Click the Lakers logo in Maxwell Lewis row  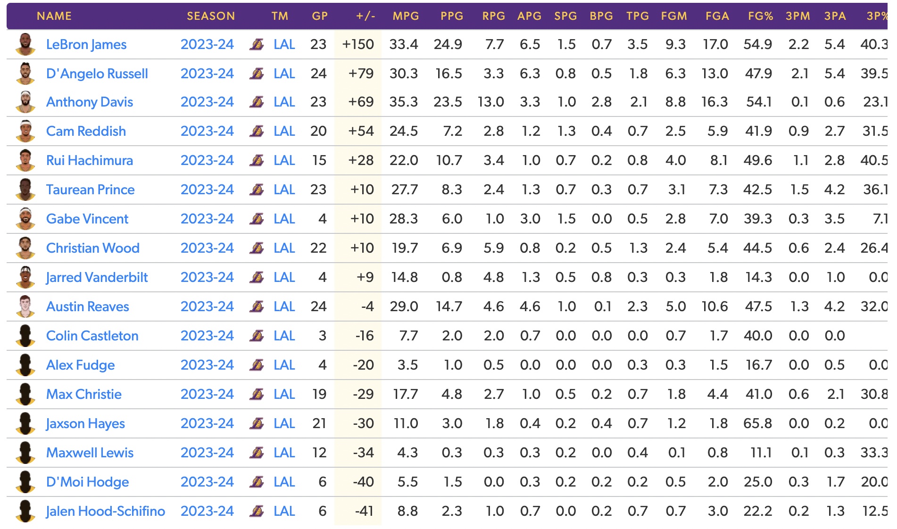[x=257, y=453]
